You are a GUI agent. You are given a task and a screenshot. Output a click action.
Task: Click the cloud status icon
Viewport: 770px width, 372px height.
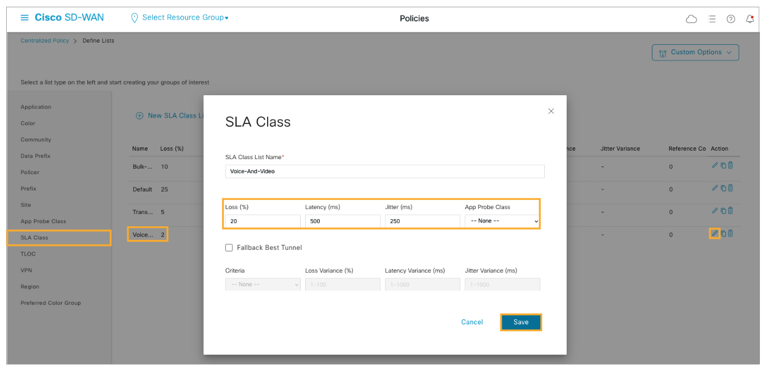[x=692, y=19]
